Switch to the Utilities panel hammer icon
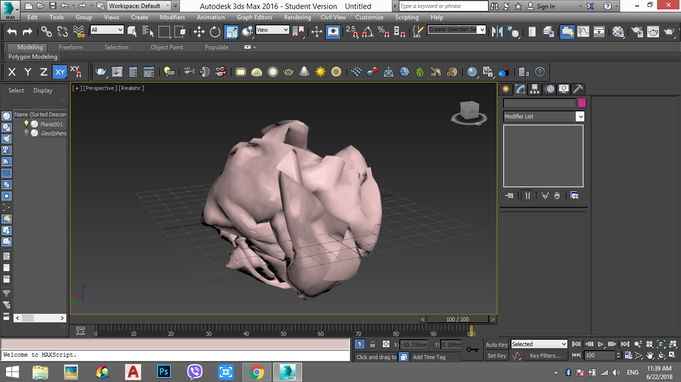The image size is (681, 382). (x=578, y=89)
